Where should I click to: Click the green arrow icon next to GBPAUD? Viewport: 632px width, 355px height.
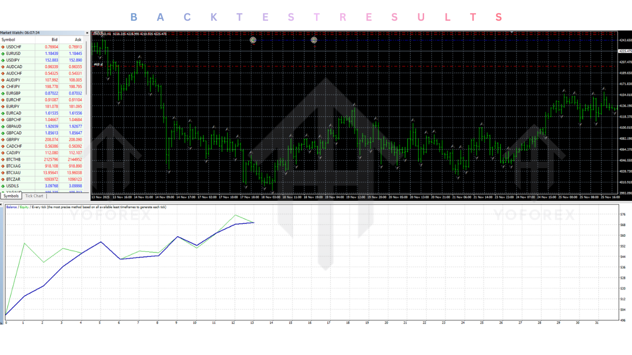tap(4, 126)
